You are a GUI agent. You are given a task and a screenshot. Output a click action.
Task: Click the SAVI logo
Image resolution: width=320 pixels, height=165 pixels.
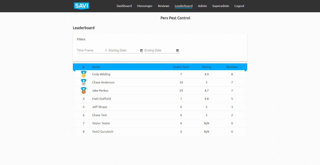pos(81,6)
